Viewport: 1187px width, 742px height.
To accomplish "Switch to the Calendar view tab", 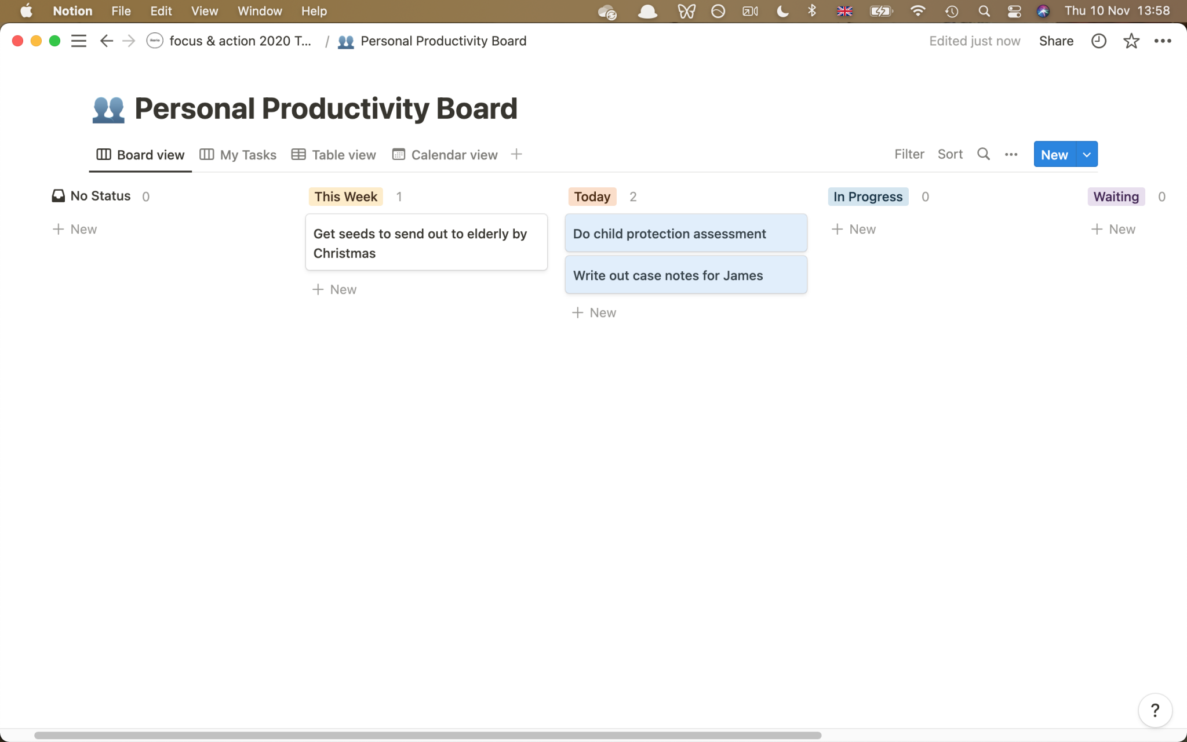I will tap(445, 155).
